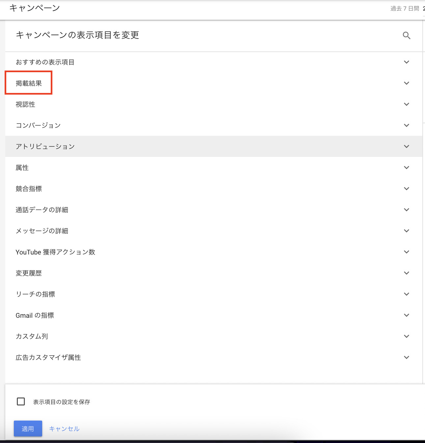The width and height of the screenshot is (425, 443).
Task: Click the 通話データの詳細 chevron icon
Action: click(x=407, y=210)
